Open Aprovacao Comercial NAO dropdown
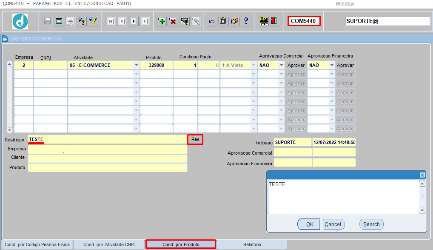 pos(281,65)
